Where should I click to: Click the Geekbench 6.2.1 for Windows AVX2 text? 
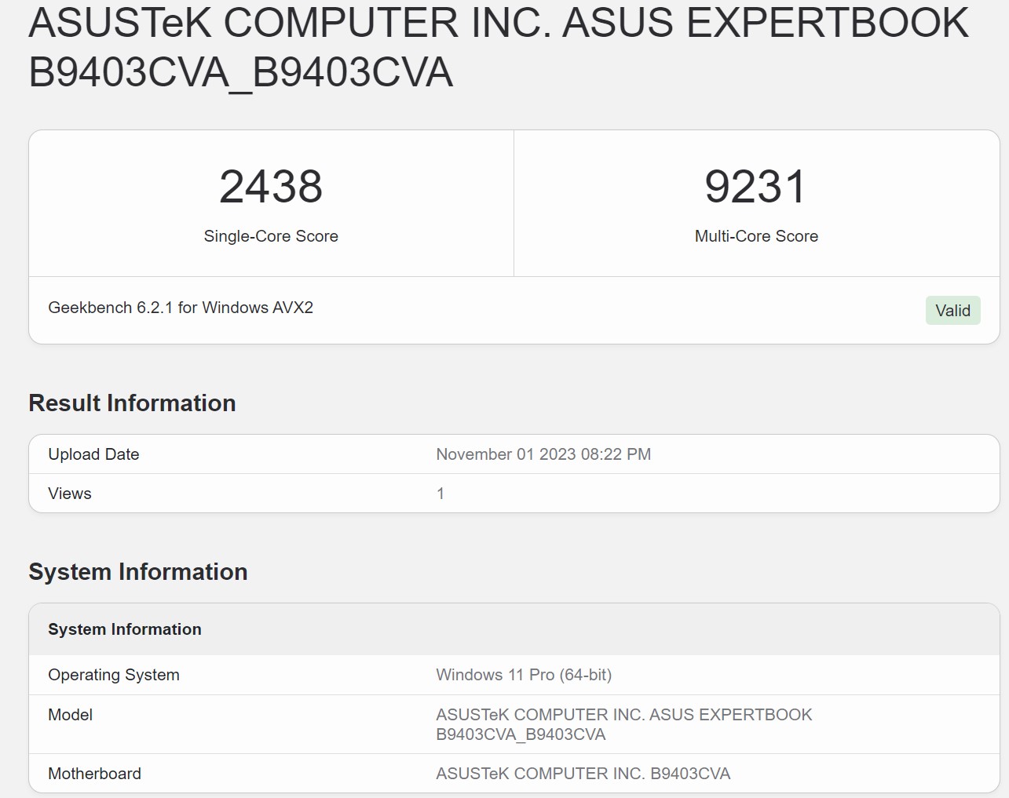(x=181, y=308)
